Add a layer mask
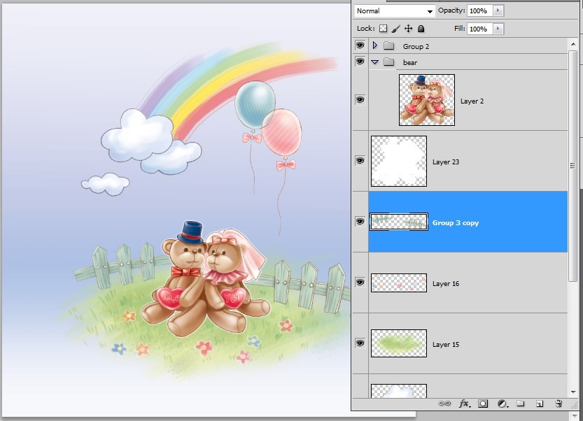583x421 pixels. click(x=483, y=404)
